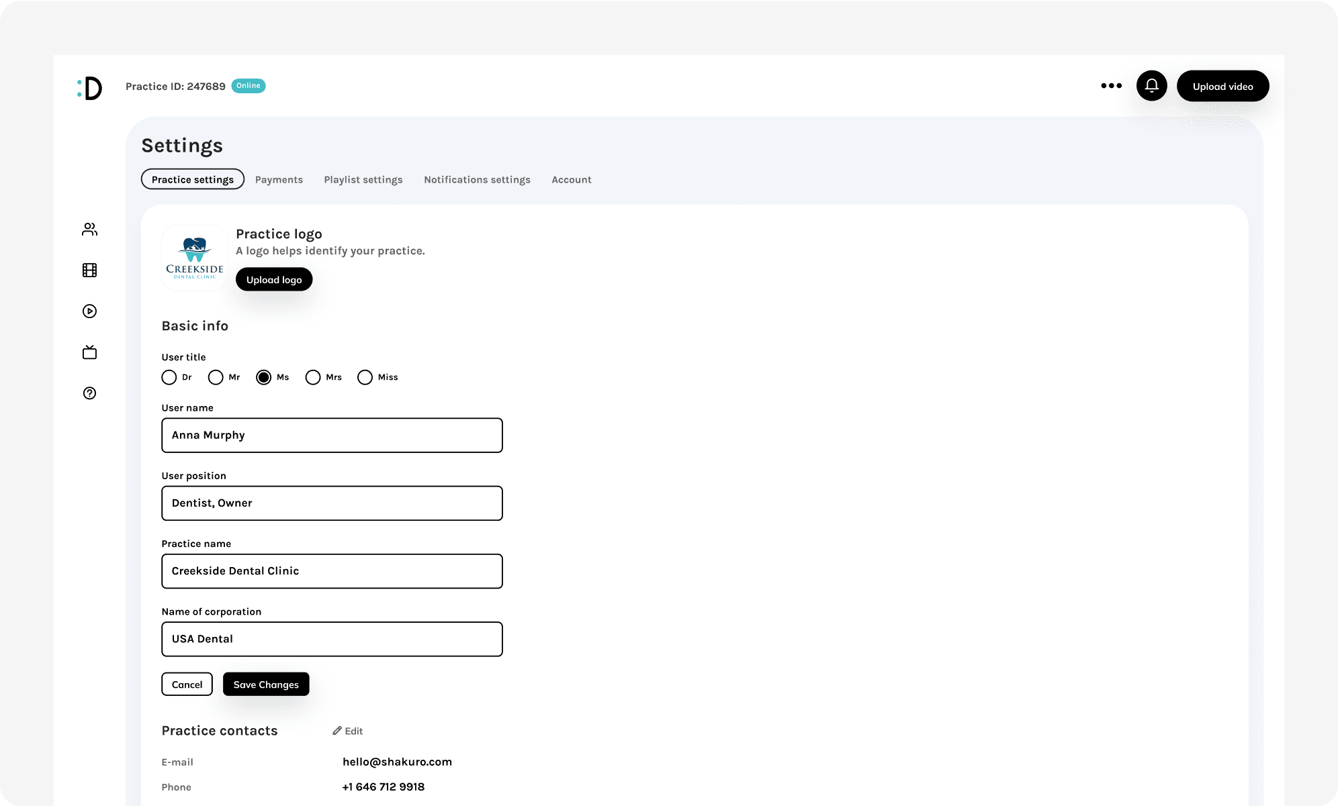Image resolution: width=1338 pixels, height=806 pixels.
Task: Switch to Notifications settings tab
Action: click(x=477, y=180)
